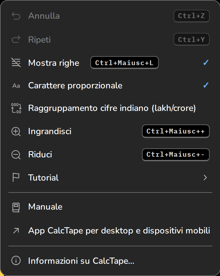This screenshot has height=276, width=220.
Task: Click the magnifier minus zoom-out icon
Action: [16, 155]
